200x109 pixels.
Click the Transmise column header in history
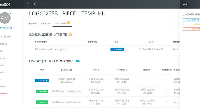click(x=121, y=70)
